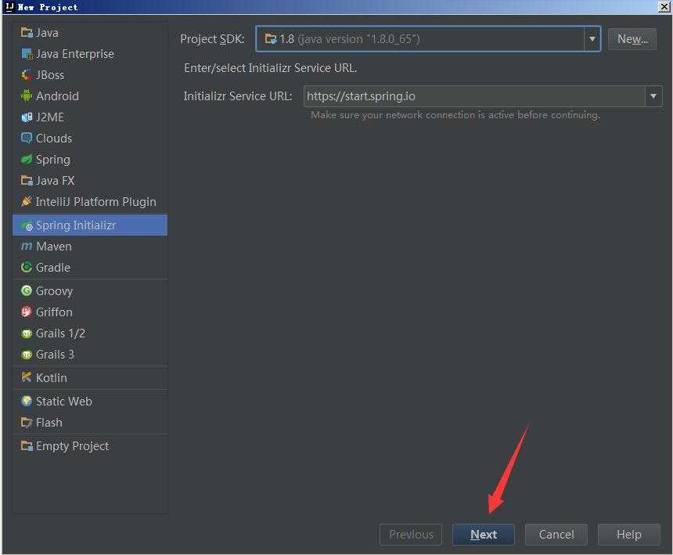
Task: Select the Kotlin K icon
Action: point(27,377)
